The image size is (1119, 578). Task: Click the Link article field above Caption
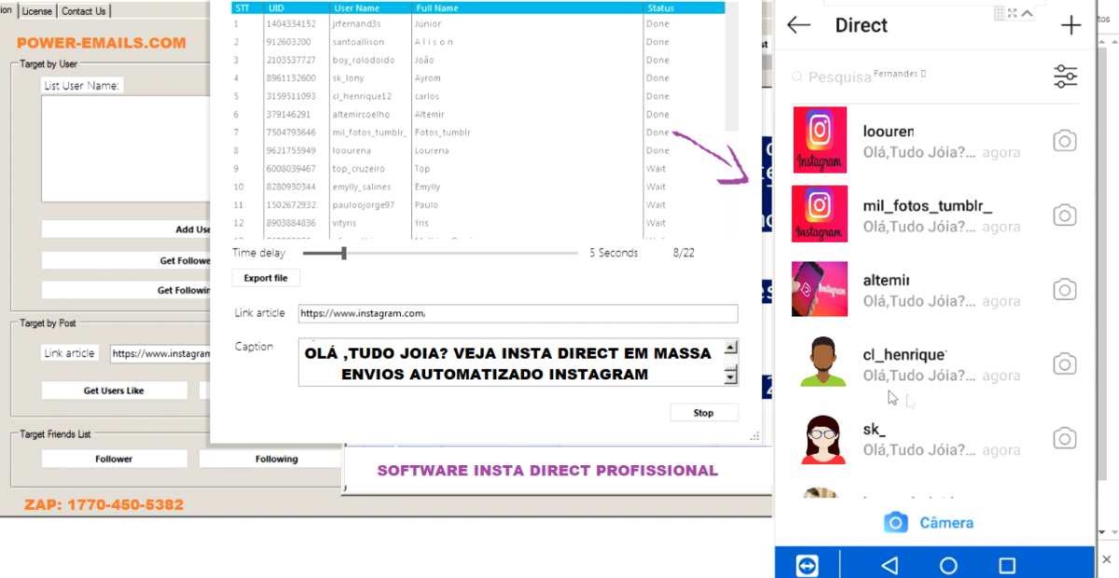click(518, 314)
